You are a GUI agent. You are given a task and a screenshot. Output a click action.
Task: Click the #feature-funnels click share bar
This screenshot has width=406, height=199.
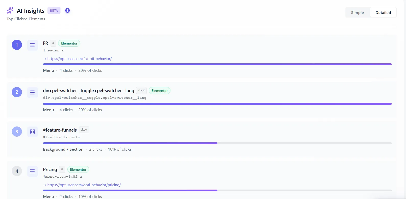[x=217, y=143]
